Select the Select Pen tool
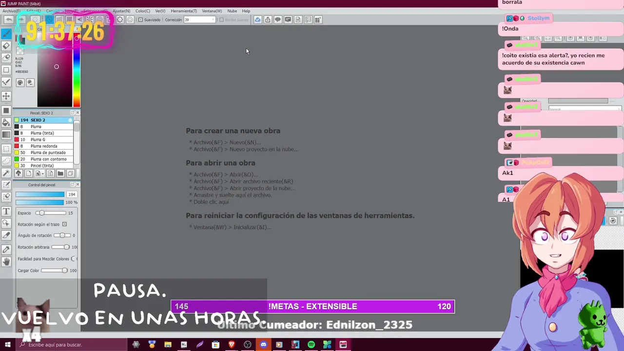Viewport: 624px width, 351px height. click(x=6, y=185)
